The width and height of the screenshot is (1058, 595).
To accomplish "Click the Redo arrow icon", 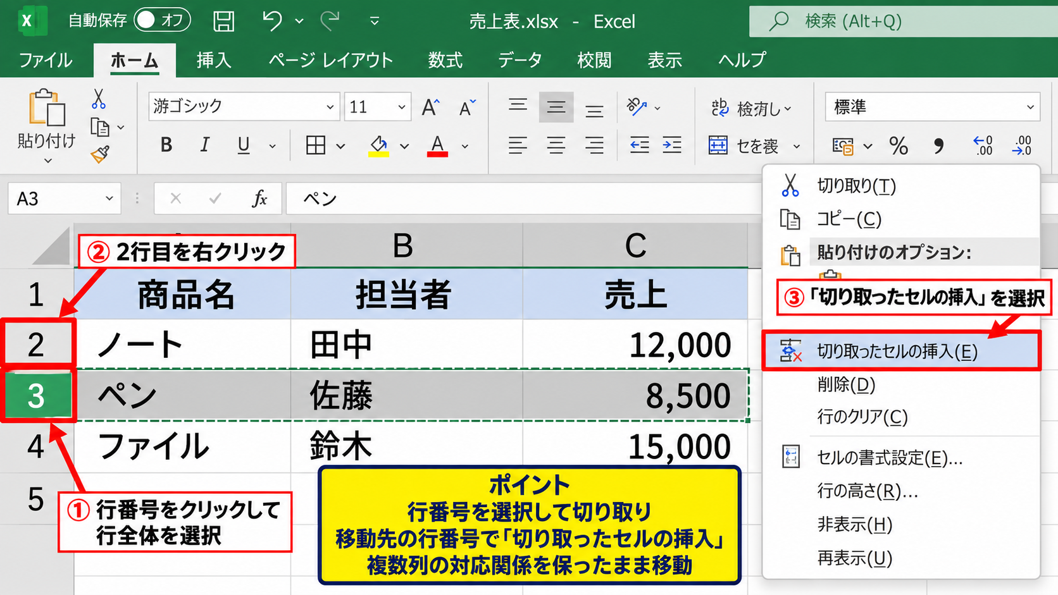I will (330, 21).
